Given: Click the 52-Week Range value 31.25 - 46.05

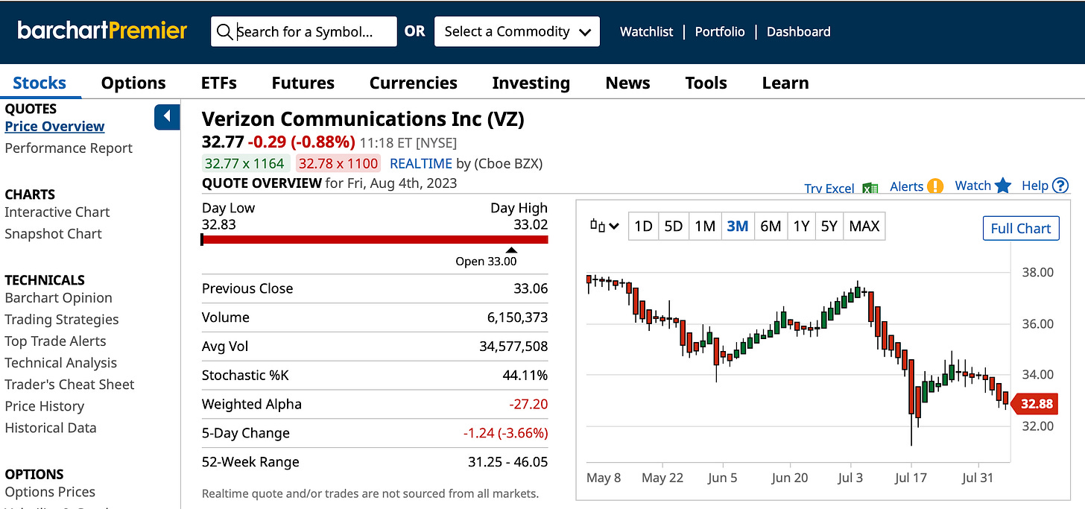Looking at the screenshot, I should click(507, 462).
